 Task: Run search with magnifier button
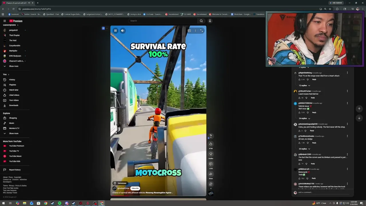(201, 21)
